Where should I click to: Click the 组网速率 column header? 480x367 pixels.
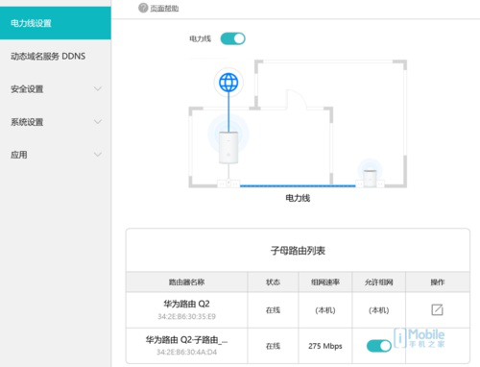point(325,282)
